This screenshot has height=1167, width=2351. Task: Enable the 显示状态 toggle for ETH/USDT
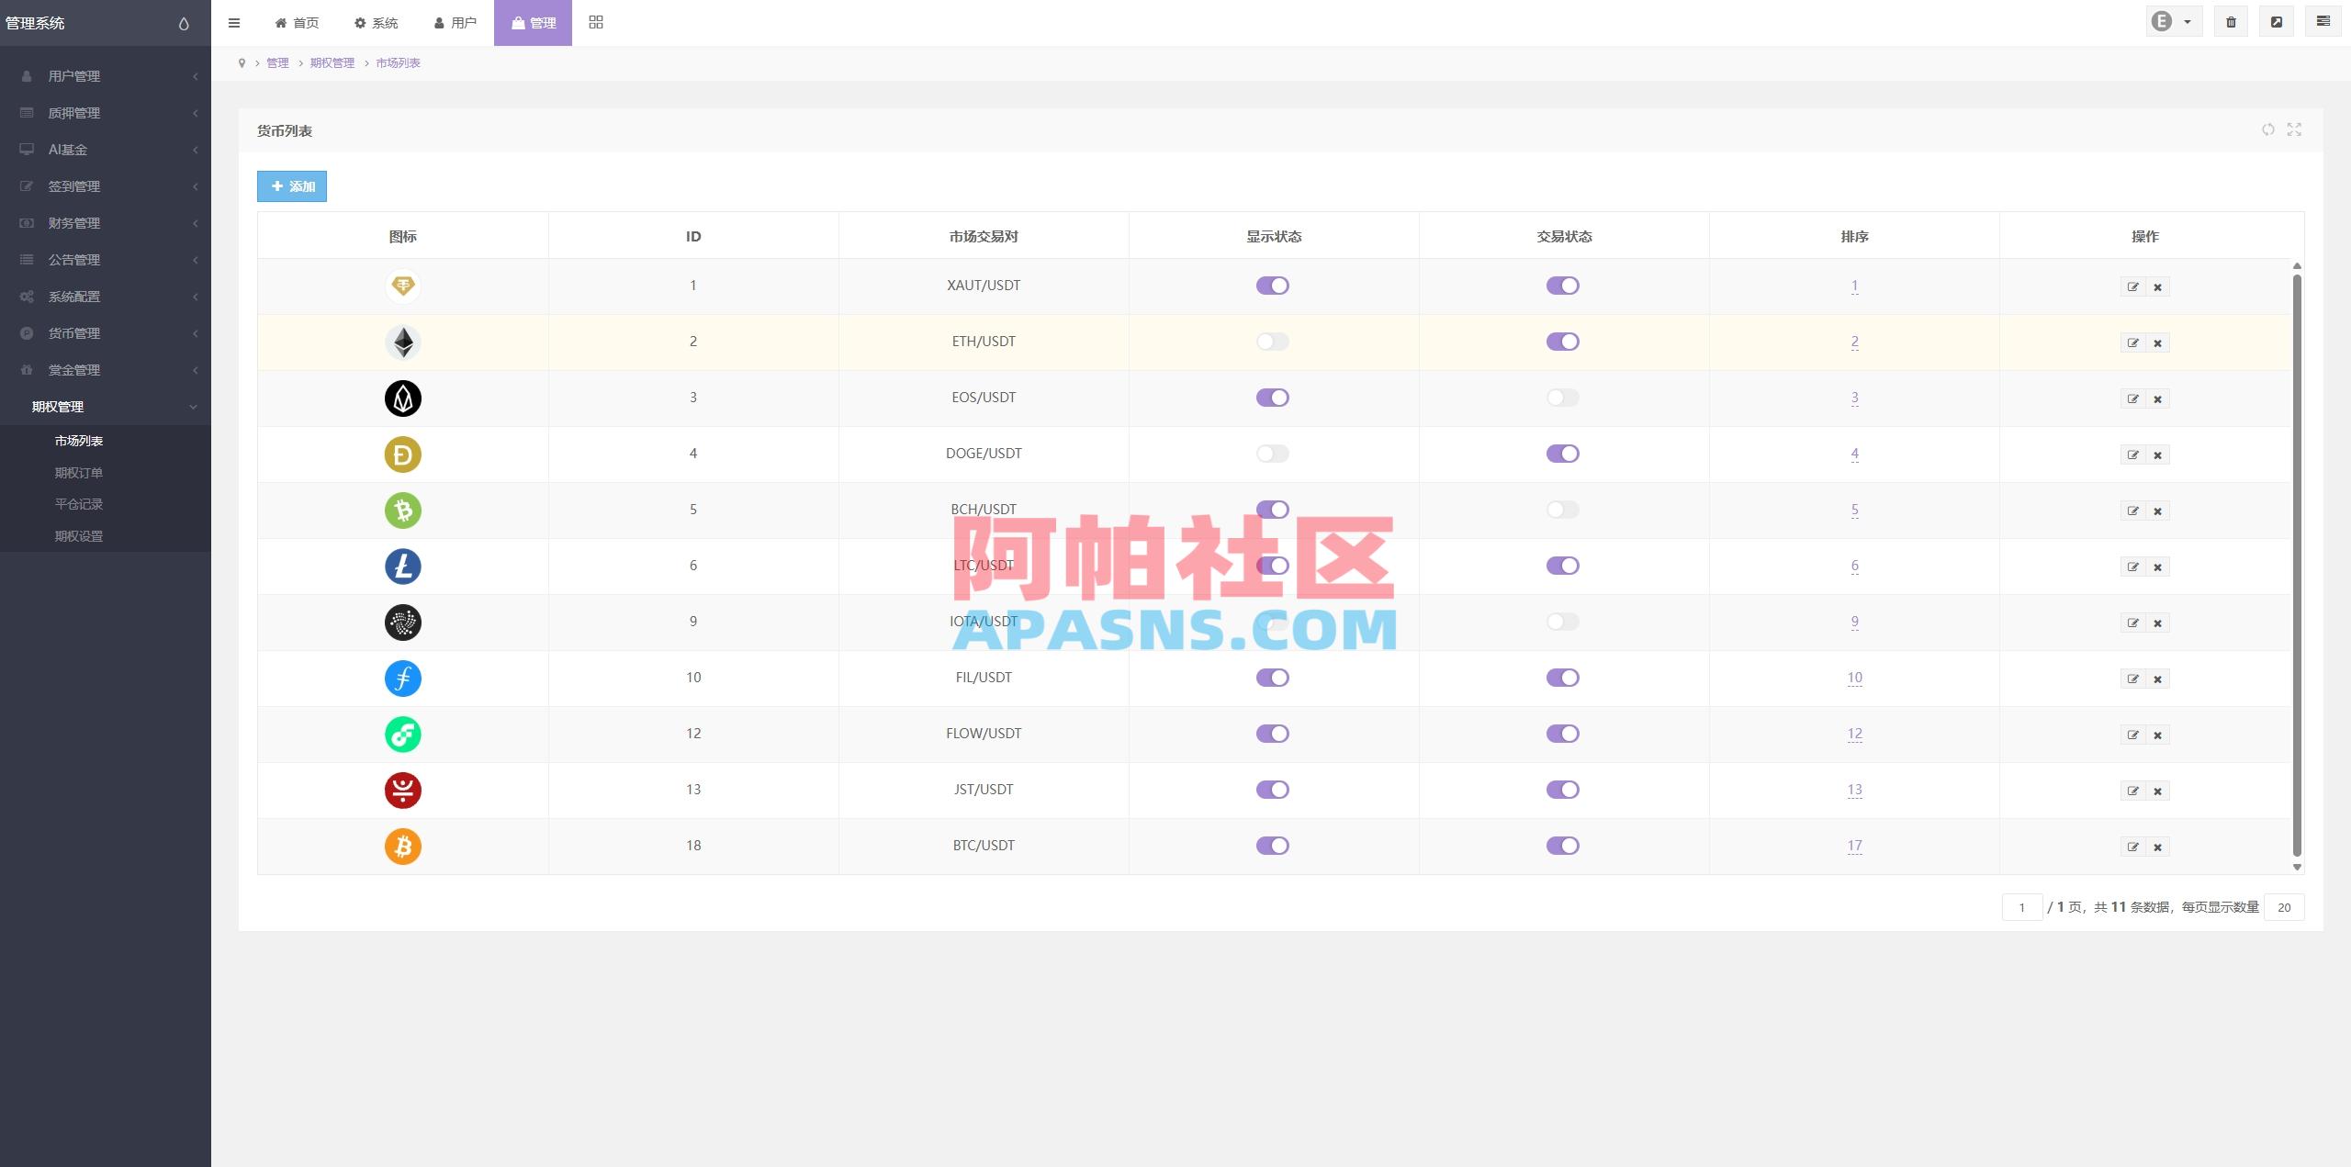coord(1273,341)
